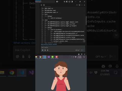The image size is (122, 91).
Task: Click the @ mention icon in chat input
Action: (x=43, y=50)
